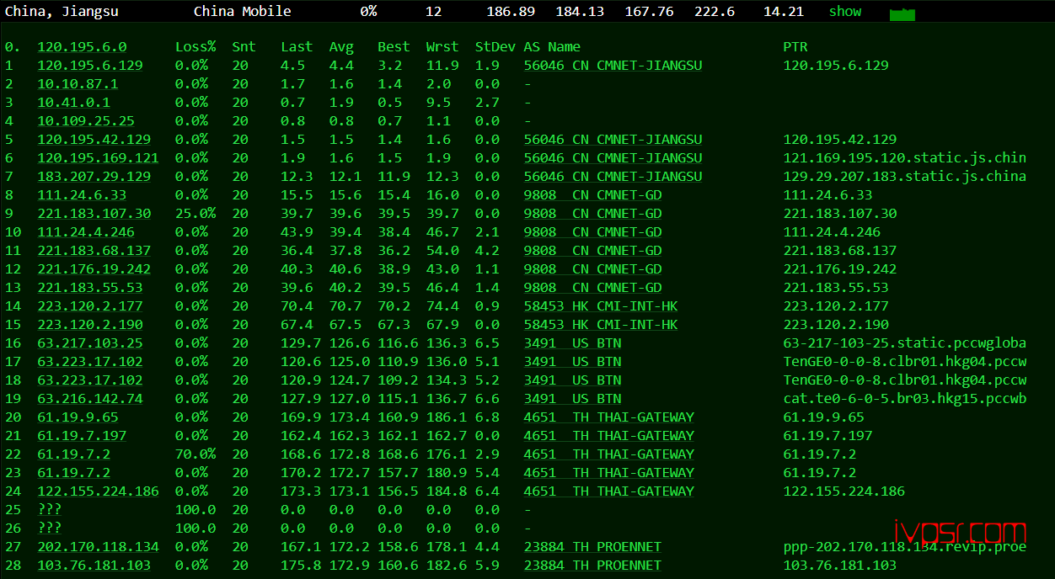Open hop 21's underlined IP address 61.19.7.197

(82, 436)
